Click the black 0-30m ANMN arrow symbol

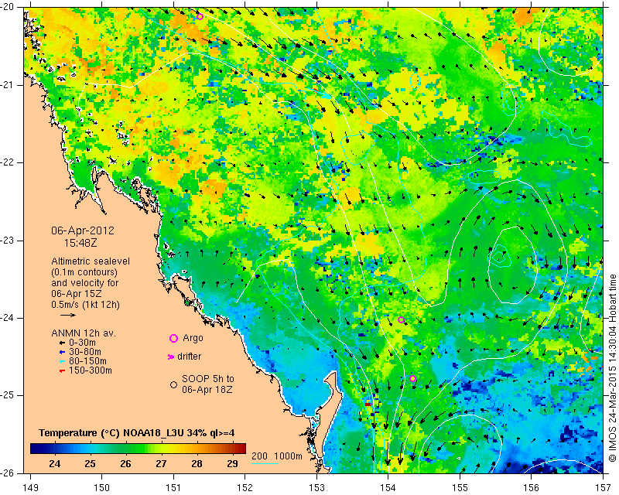[x=62, y=343]
